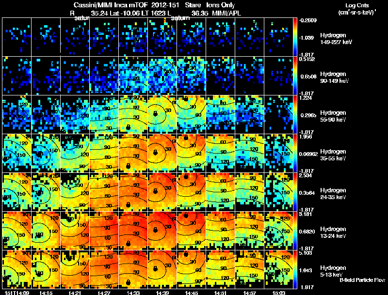Click the 'Log Cnts' colorbar heading
The width and height of the screenshot is (388, 295).
pos(356,5)
